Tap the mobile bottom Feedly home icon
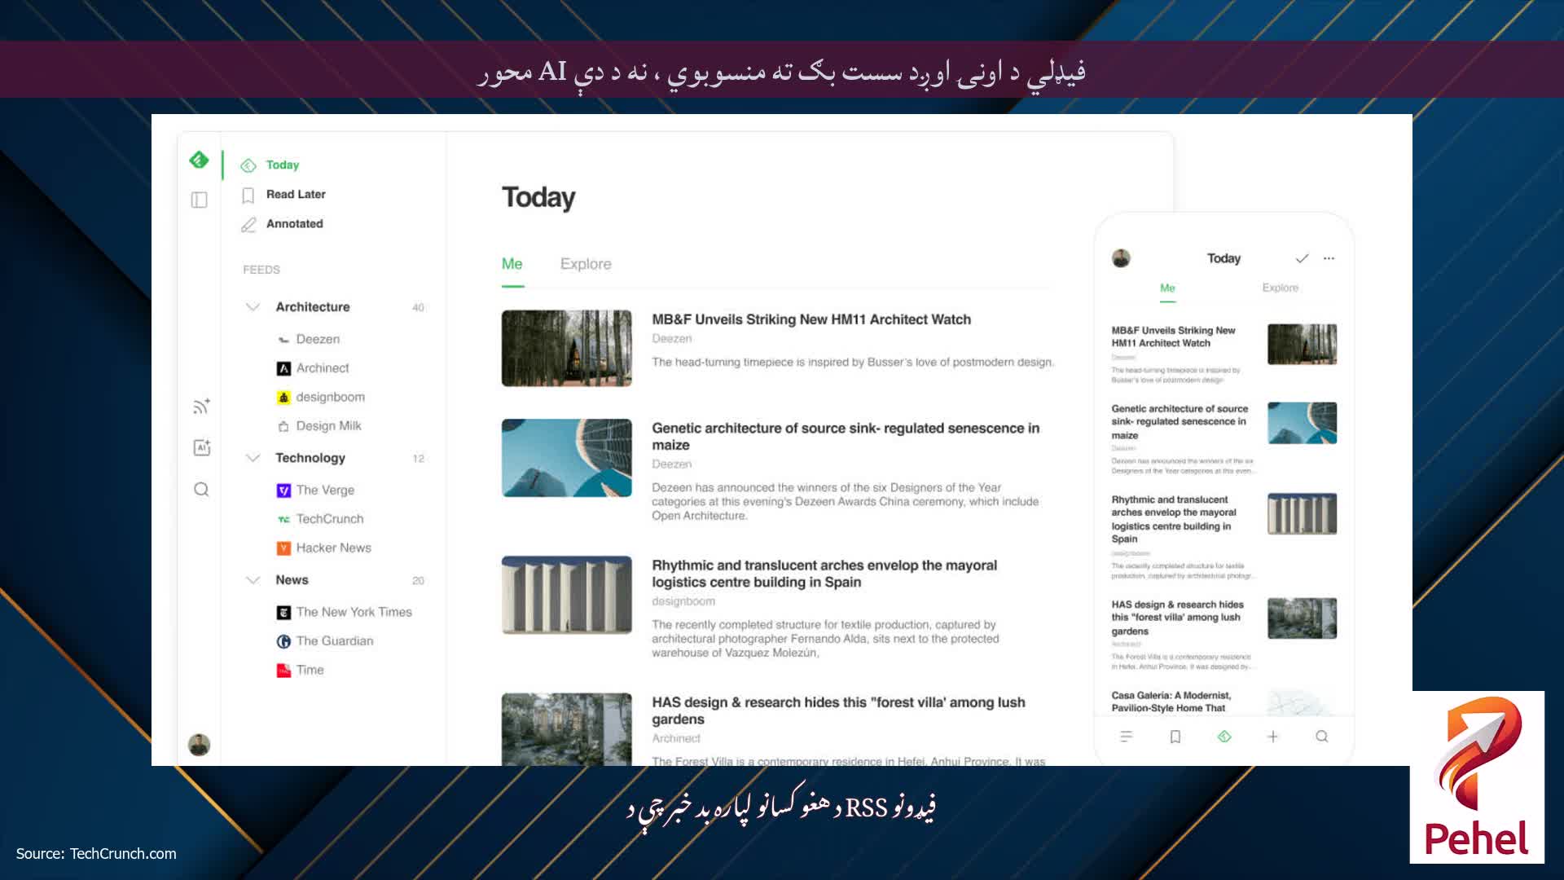The height and width of the screenshot is (880, 1564). pos(1224,737)
